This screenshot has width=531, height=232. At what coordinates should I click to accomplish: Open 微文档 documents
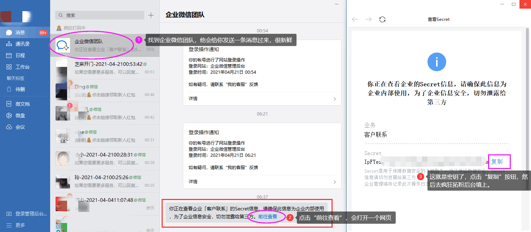(25, 104)
